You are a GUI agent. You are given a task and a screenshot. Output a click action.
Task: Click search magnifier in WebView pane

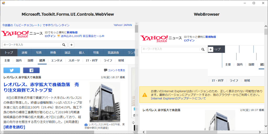[64, 45]
